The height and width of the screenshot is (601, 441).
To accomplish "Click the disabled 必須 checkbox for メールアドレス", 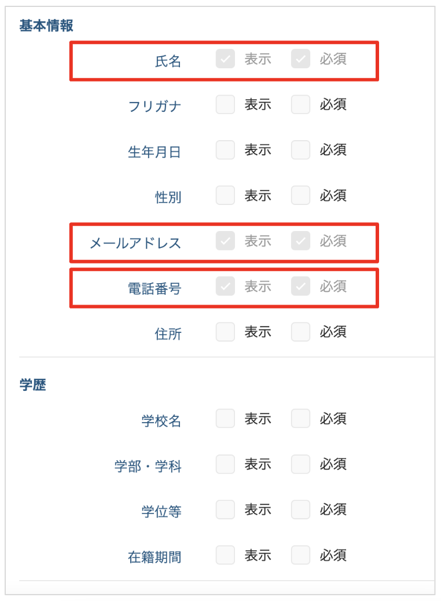I will tap(300, 241).
